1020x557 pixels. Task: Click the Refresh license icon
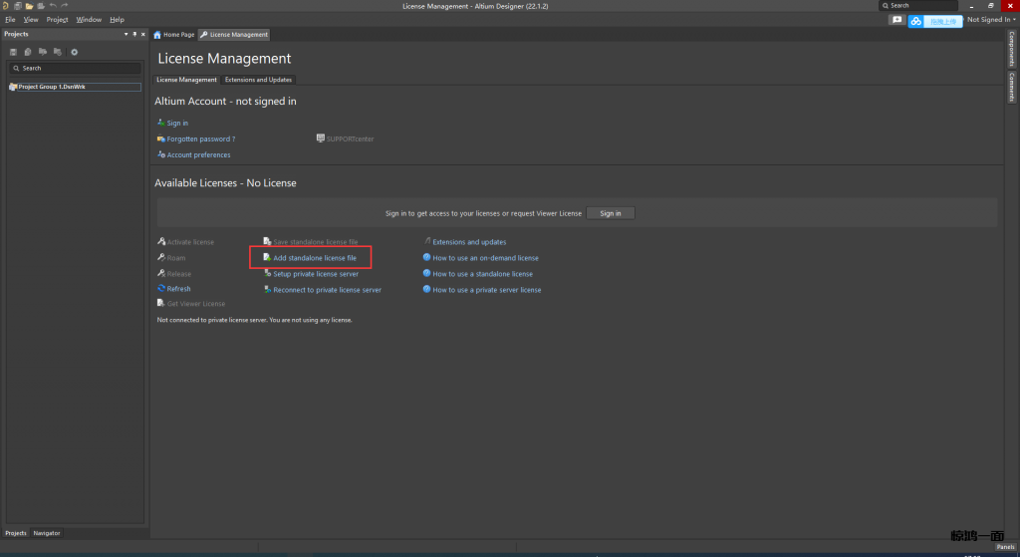[161, 289]
